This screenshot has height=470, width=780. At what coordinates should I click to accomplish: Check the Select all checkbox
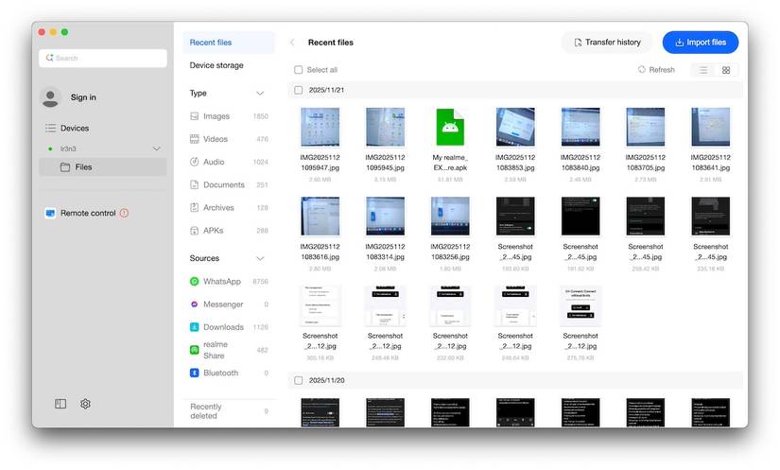coord(299,70)
